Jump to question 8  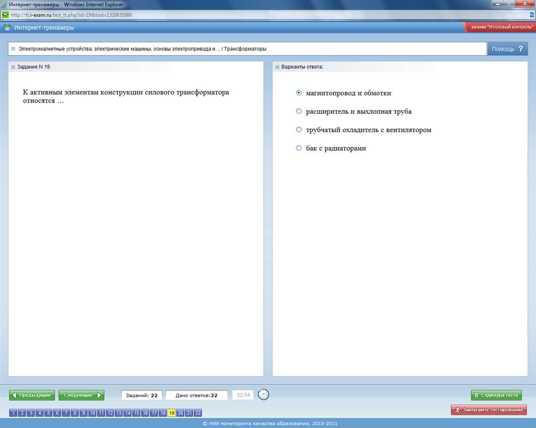pos(75,413)
